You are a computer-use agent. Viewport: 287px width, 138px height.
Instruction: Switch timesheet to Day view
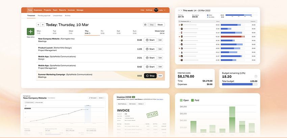[x=152, y=25]
